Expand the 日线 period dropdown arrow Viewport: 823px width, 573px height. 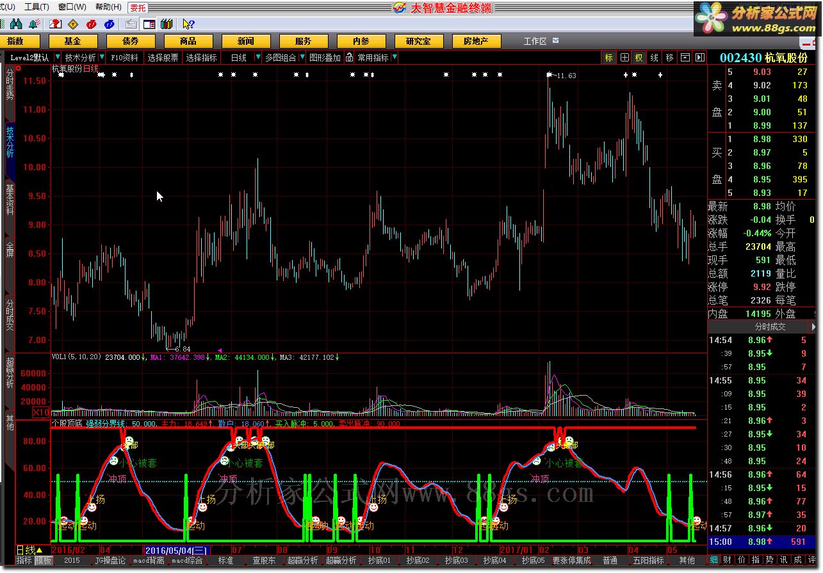coord(258,58)
